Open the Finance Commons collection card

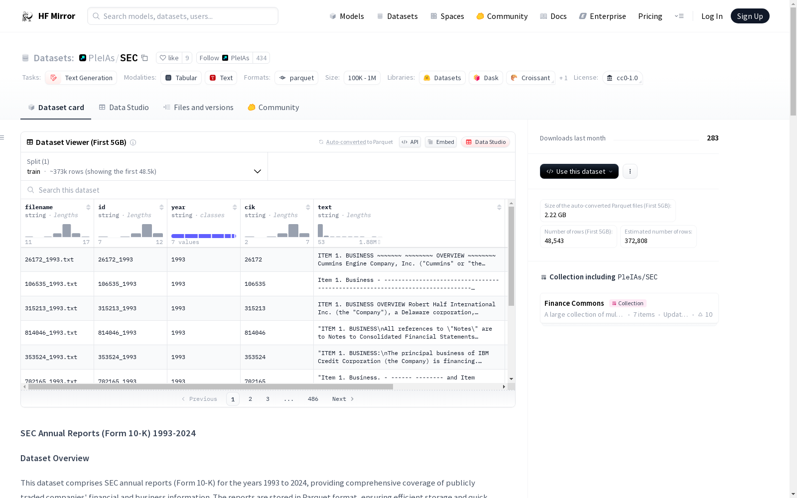pos(629,308)
